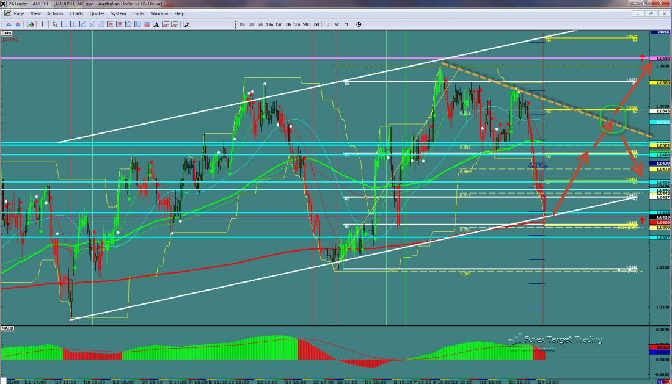Viewport: 672px width, 384px height.
Task: Open the Actions menu
Action: point(55,13)
